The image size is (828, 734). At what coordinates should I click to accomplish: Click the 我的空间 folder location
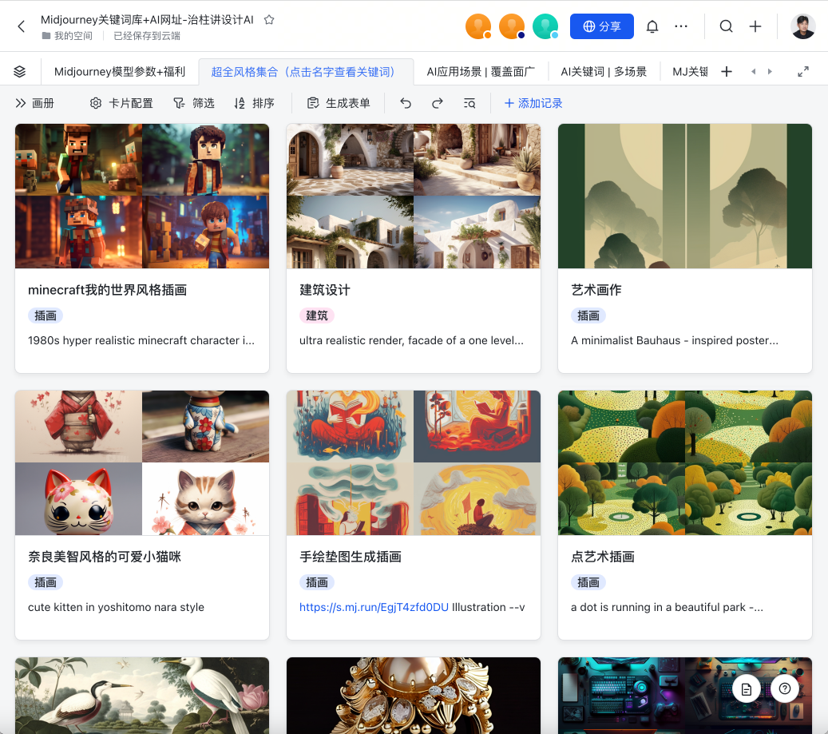67,36
